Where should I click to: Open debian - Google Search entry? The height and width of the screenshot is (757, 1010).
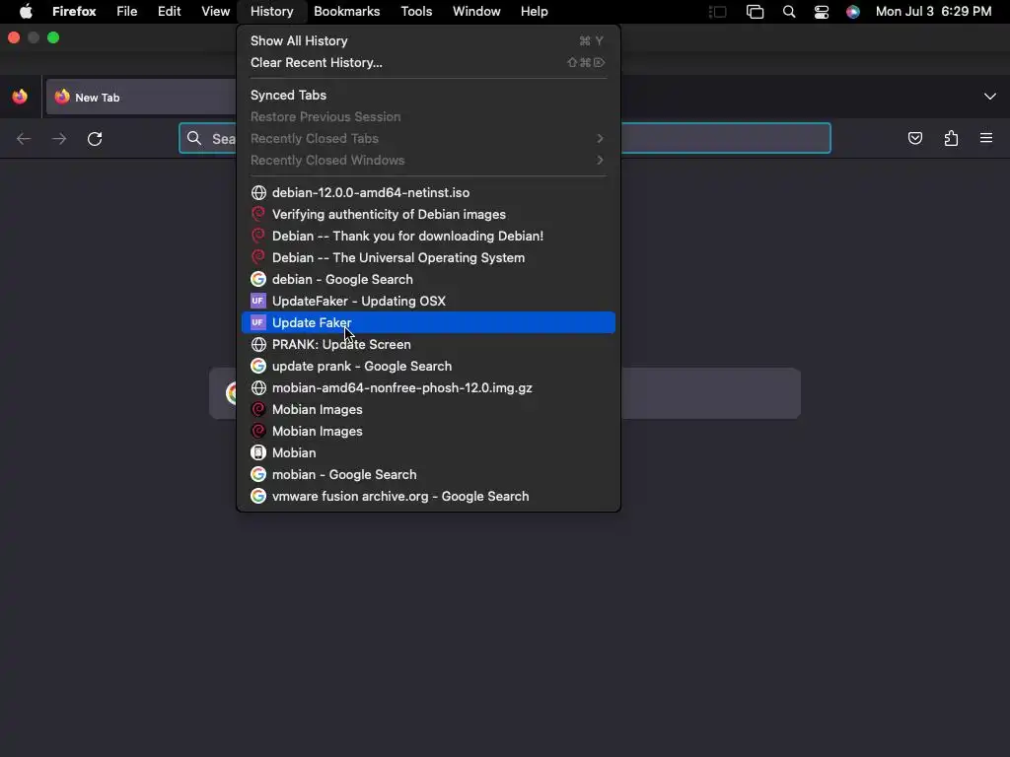tap(428, 279)
